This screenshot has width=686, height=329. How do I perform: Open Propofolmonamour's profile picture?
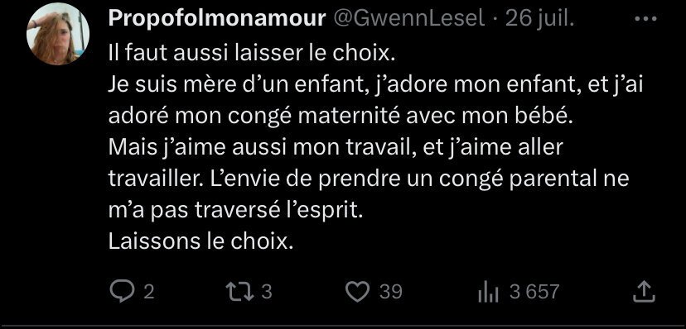58,34
